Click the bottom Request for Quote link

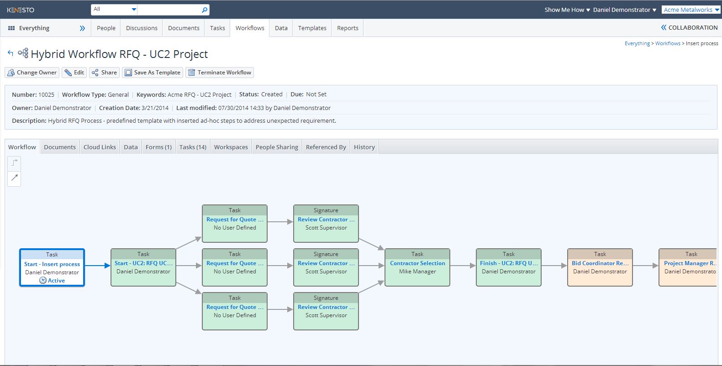[235, 307]
